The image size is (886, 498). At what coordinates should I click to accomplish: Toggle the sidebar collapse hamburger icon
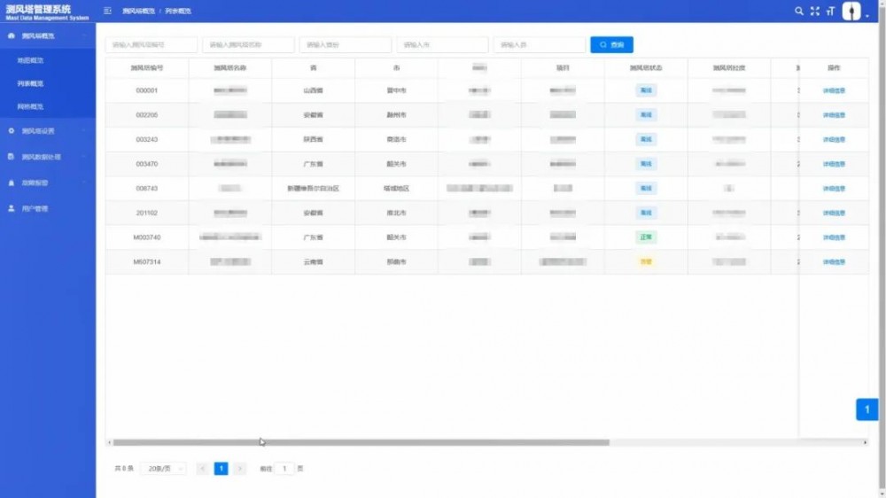[x=107, y=11]
